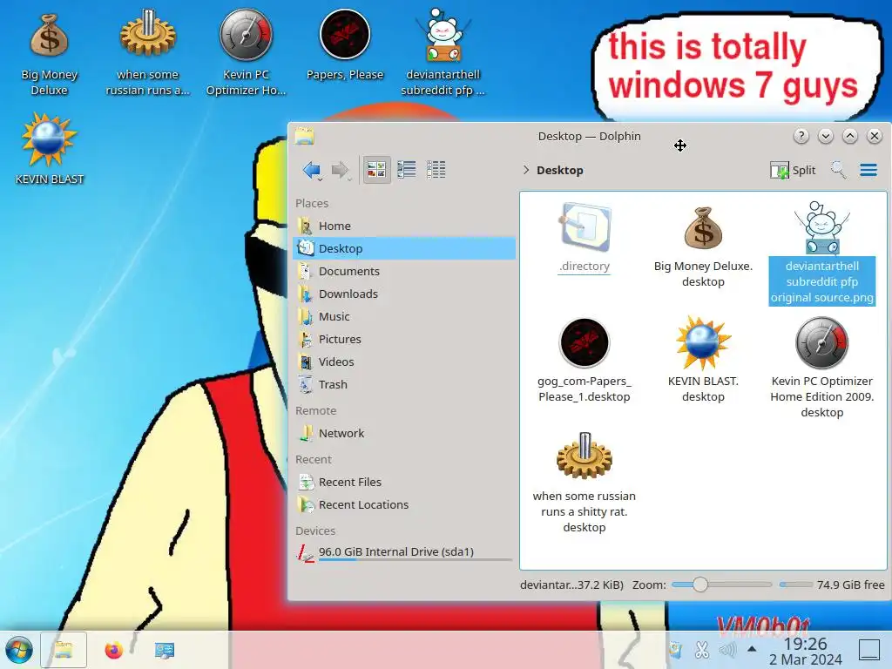Viewport: 892px width, 669px height.
Task: Select the 96.0 GiB Internal Drive (sda1)
Action: click(404, 551)
